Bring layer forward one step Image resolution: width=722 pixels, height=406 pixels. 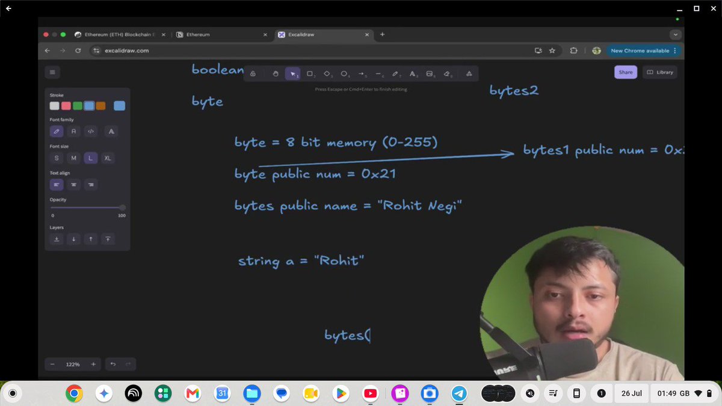pyautogui.click(x=91, y=239)
